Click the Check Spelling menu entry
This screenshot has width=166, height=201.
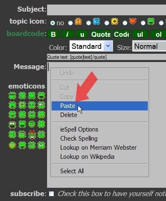click(x=79, y=139)
